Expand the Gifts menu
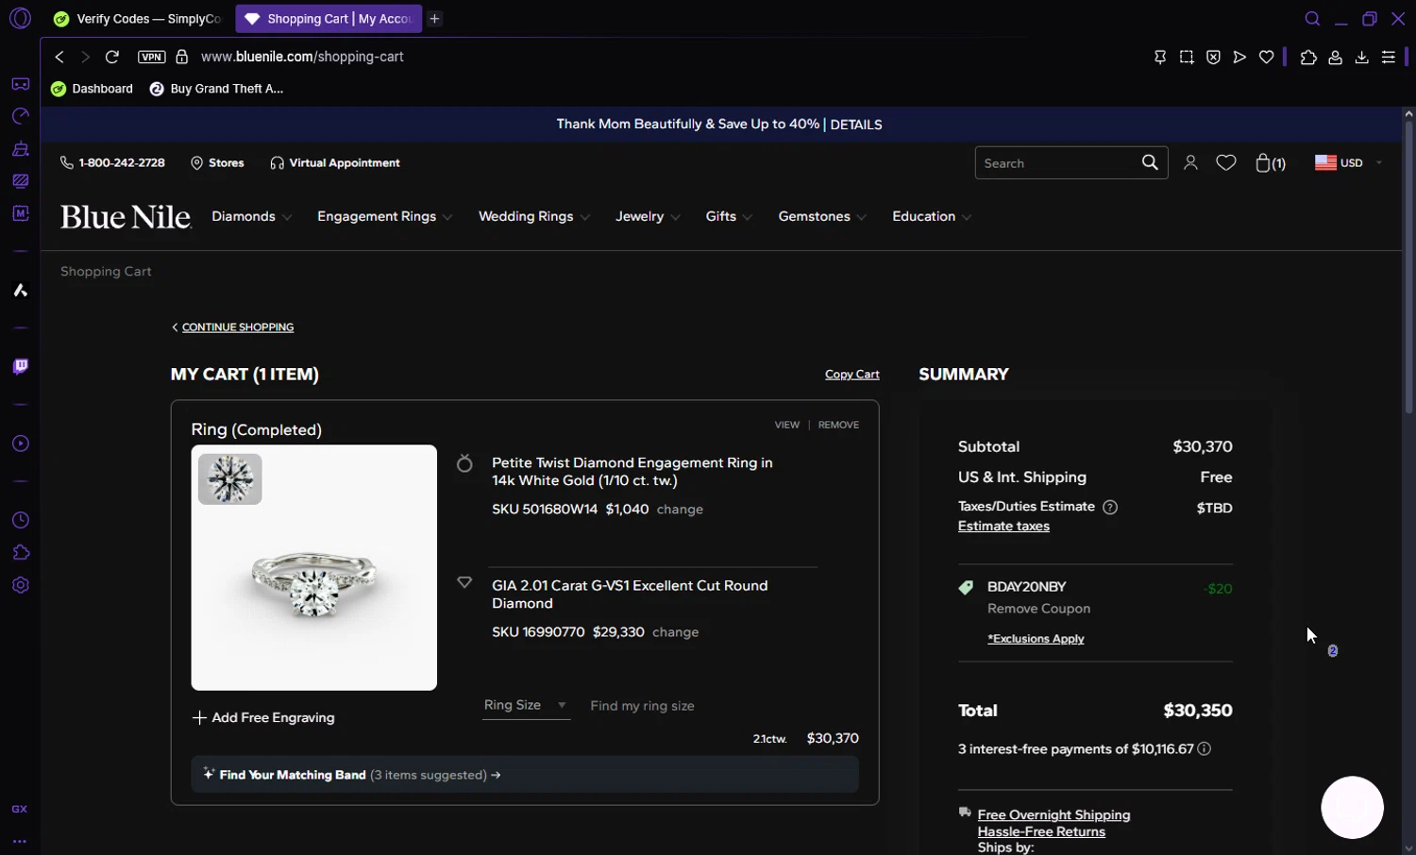The width and height of the screenshot is (1416, 855). click(729, 216)
